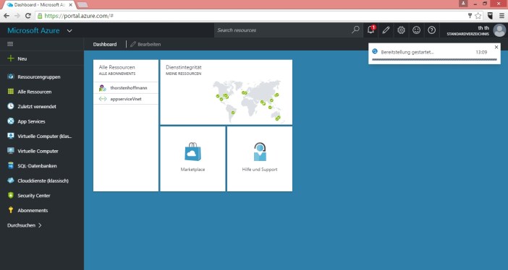The height and width of the screenshot is (270, 508).
Task: Open the appserviceVnet resource row
Action: click(126, 99)
